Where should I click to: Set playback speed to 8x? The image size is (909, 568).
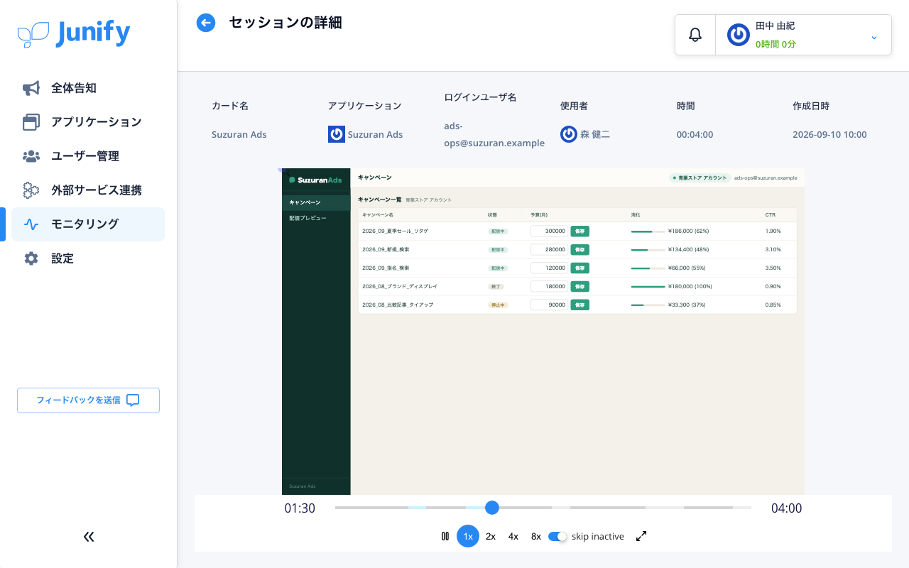pos(536,536)
